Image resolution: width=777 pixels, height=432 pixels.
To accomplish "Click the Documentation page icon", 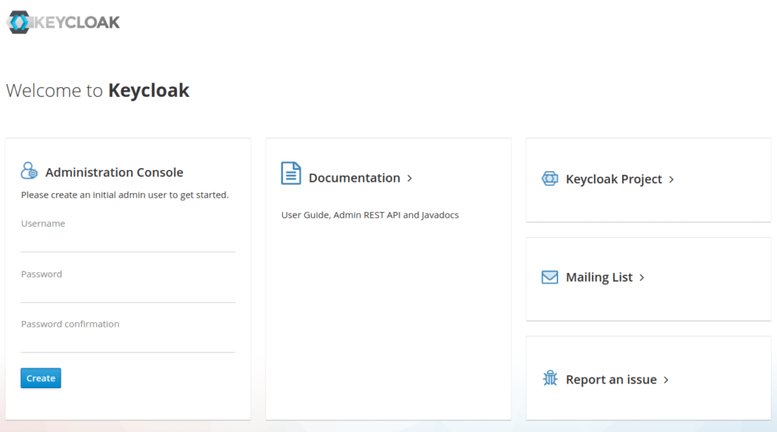I will tap(291, 174).
